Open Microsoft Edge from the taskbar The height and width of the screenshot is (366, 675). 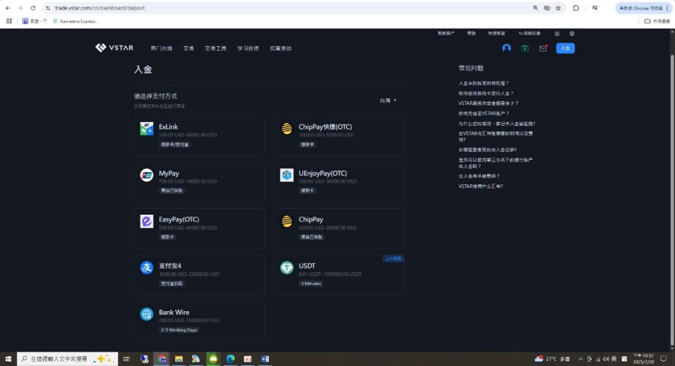click(230, 359)
